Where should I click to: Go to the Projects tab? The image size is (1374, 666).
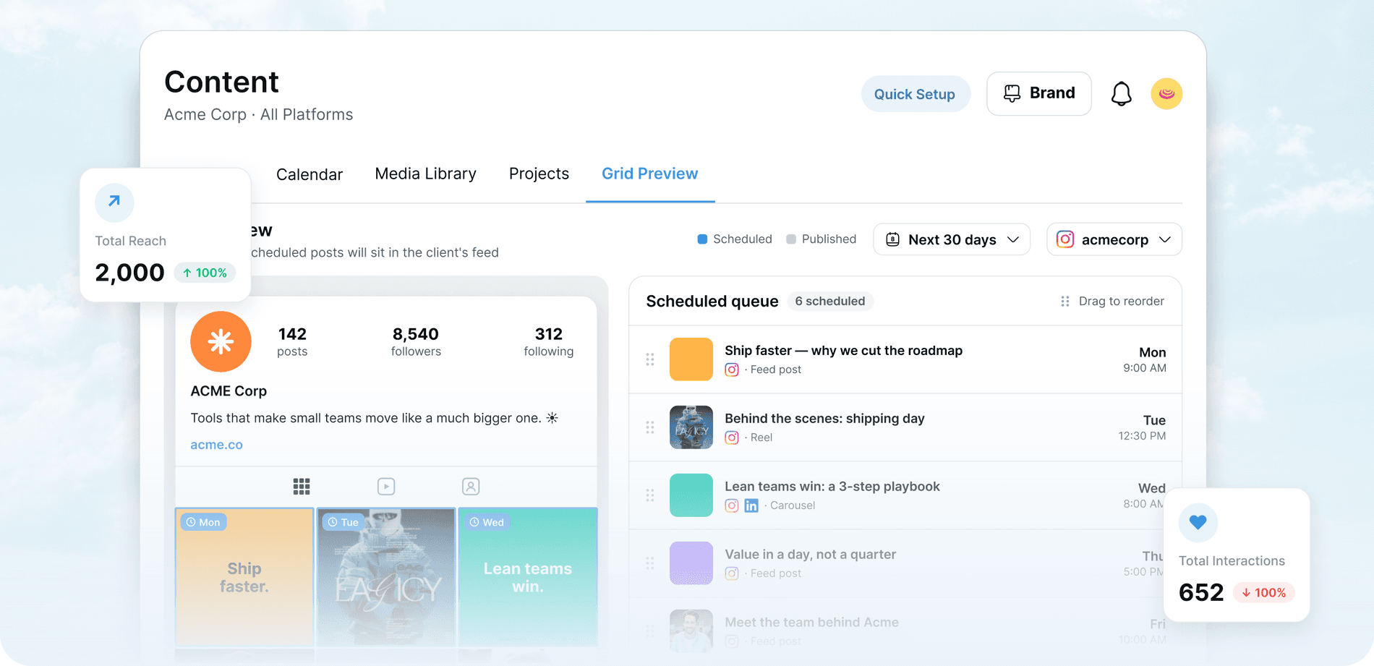539,174
